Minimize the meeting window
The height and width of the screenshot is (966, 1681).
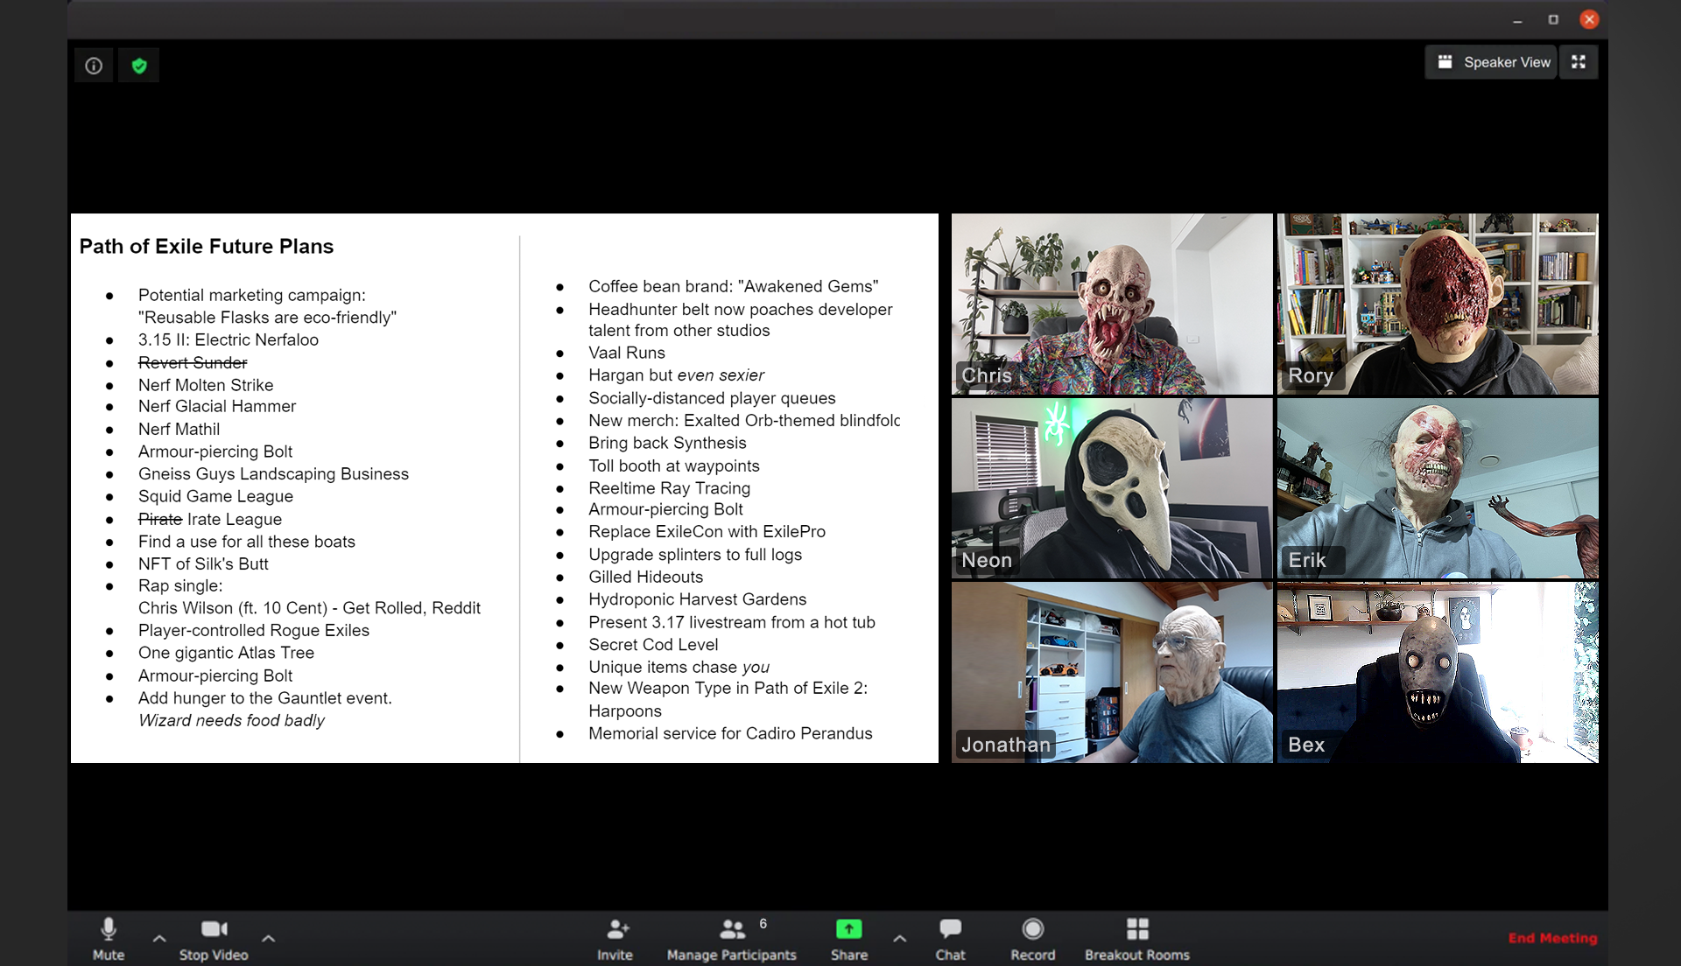[x=1517, y=19]
